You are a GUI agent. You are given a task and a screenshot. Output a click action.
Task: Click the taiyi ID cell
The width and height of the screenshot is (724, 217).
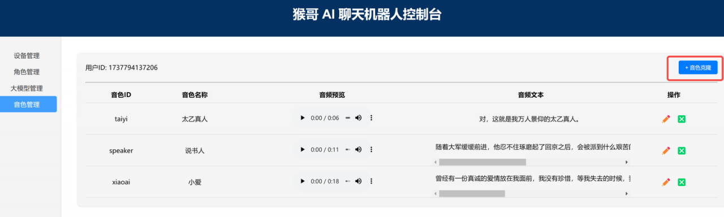[x=121, y=119]
